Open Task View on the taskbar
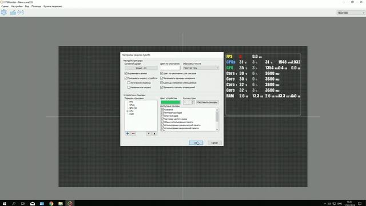 coord(23,204)
